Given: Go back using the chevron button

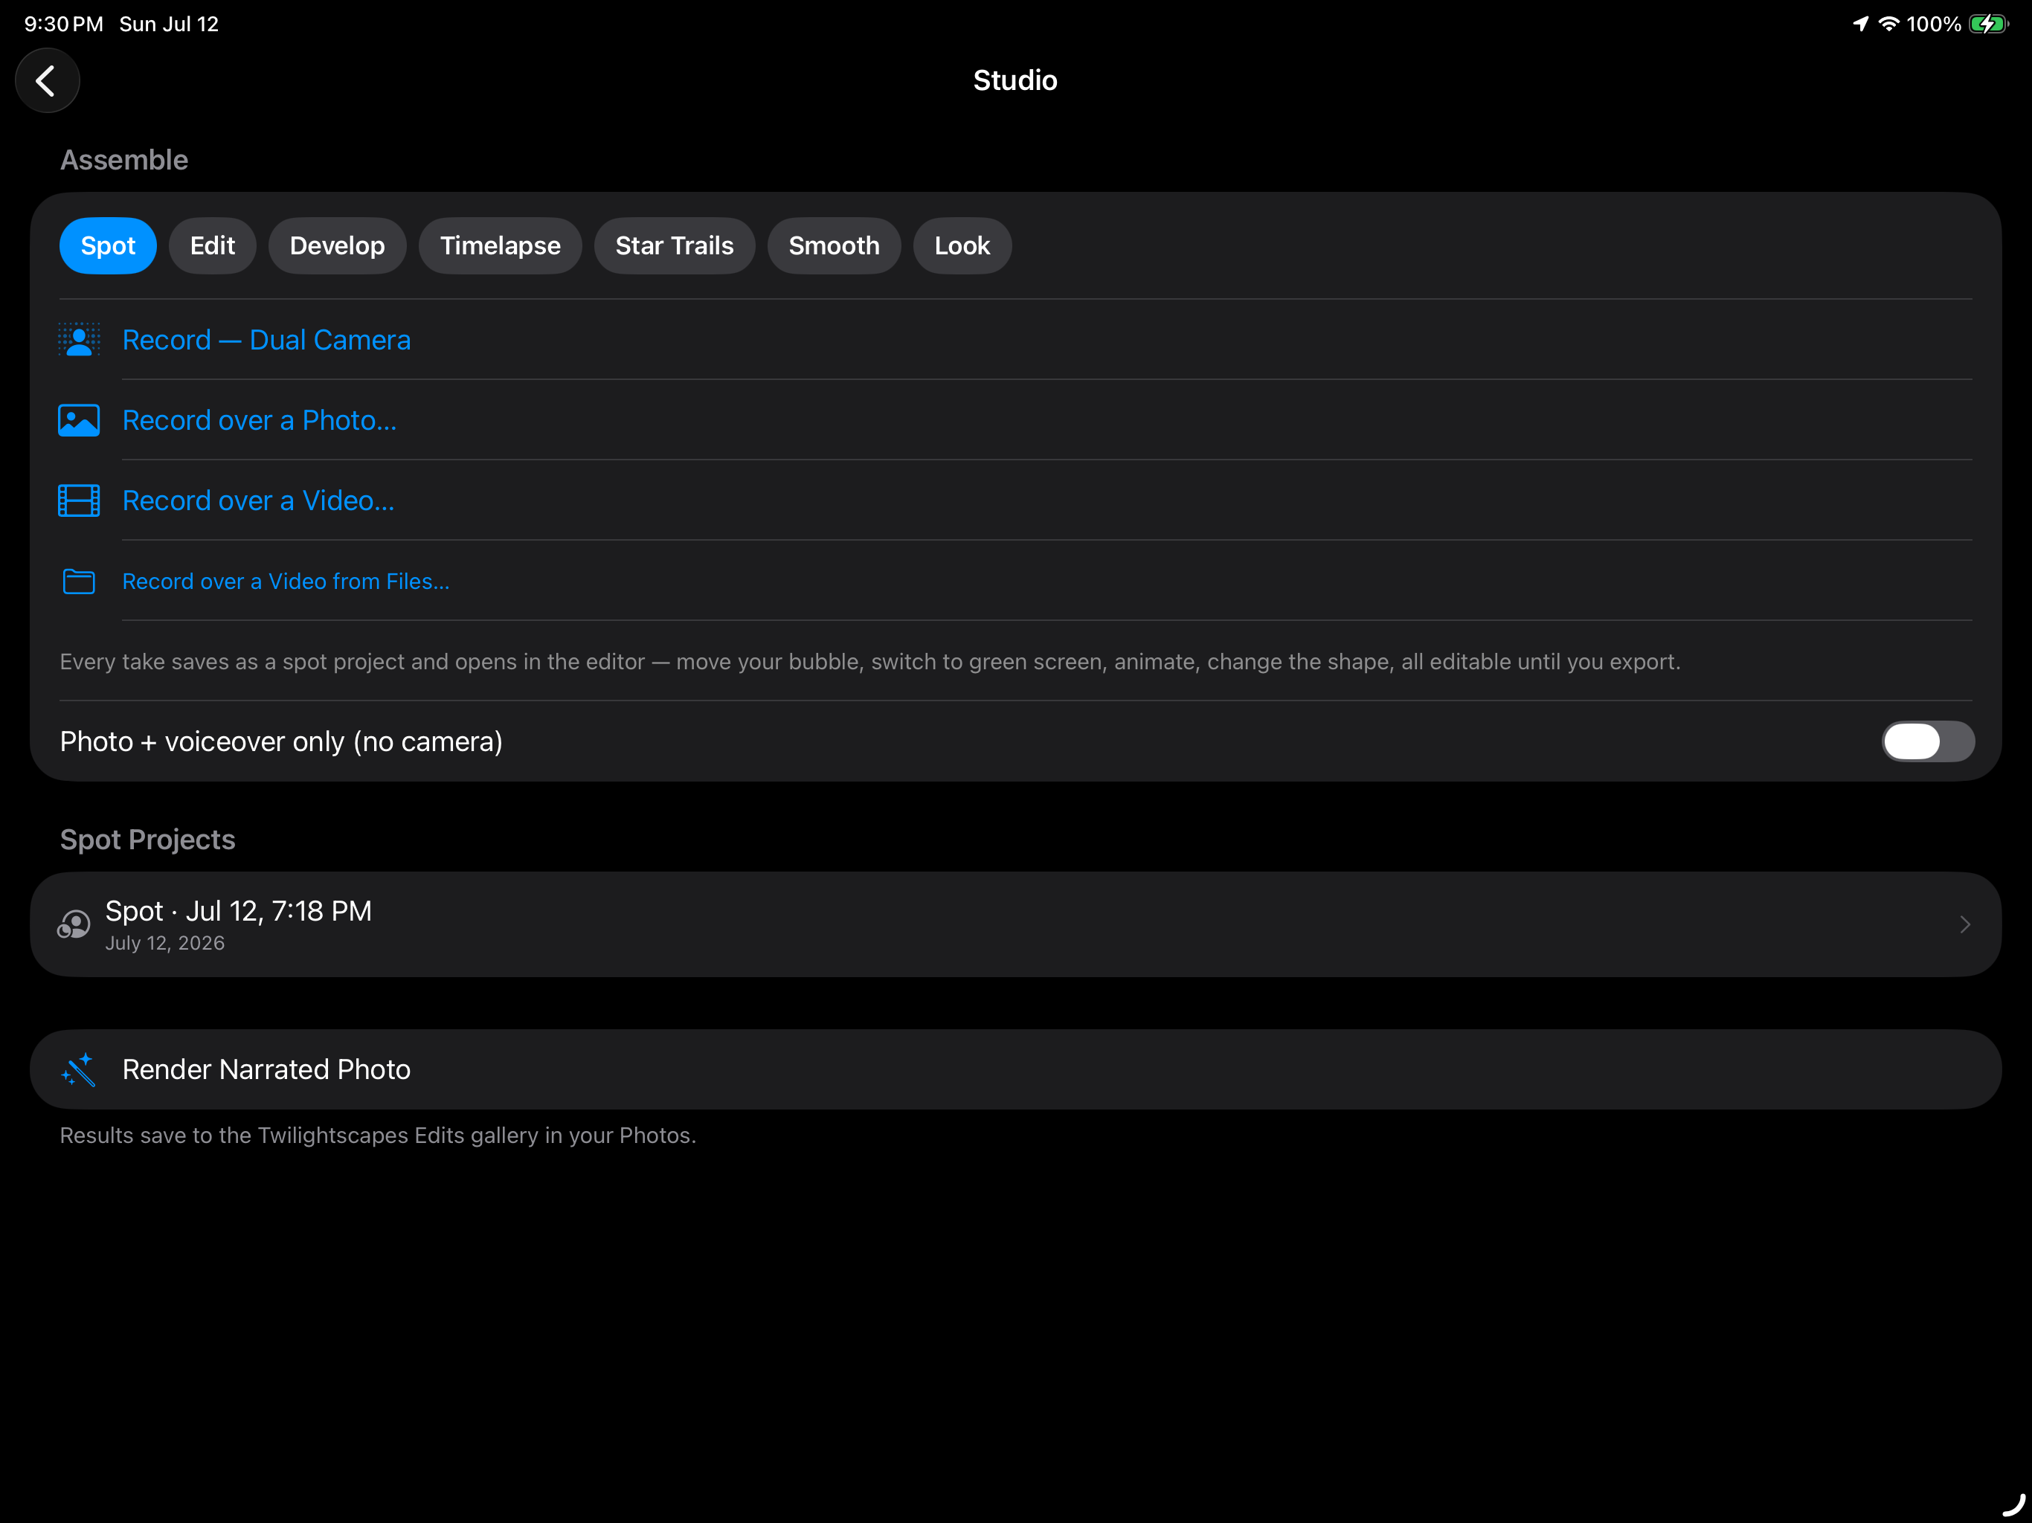Looking at the screenshot, I should (x=47, y=81).
